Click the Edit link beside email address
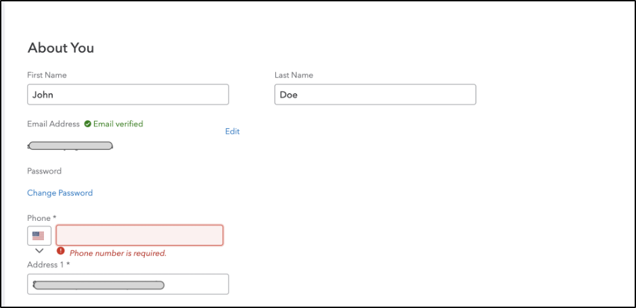Screen dimensions: 636x308 [x=233, y=132]
